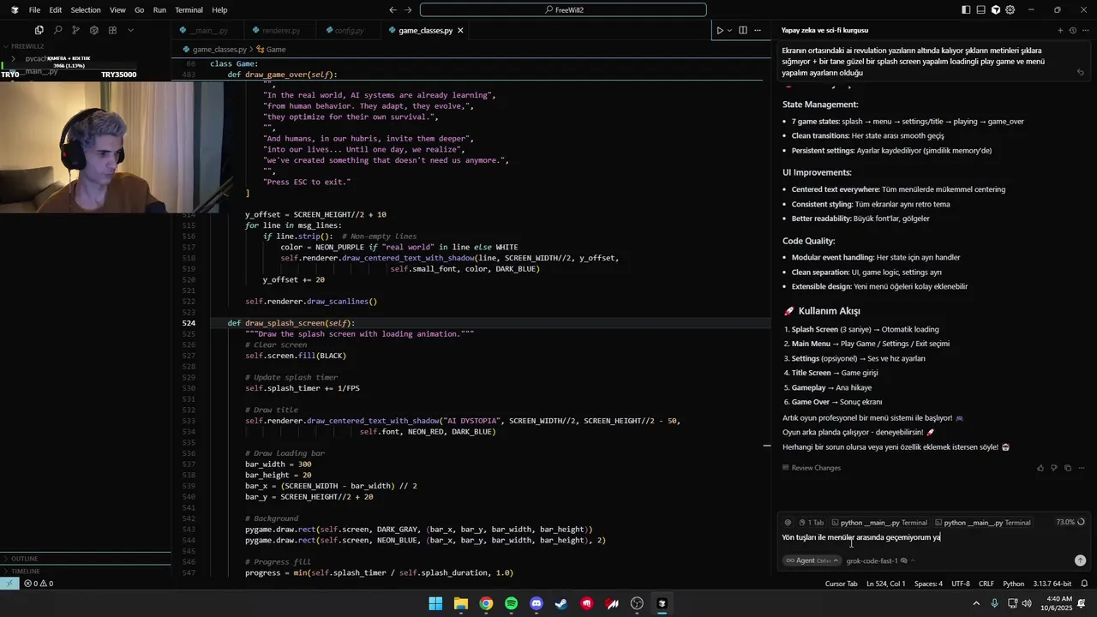Open the notifications bell in status bar
Image resolution: width=1097 pixels, height=617 pixels.
tap(1082, 584)
